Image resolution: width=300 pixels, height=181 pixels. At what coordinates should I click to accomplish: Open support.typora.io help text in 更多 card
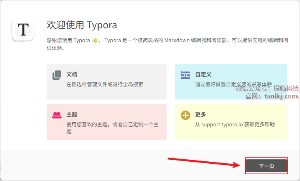point(235,124)
